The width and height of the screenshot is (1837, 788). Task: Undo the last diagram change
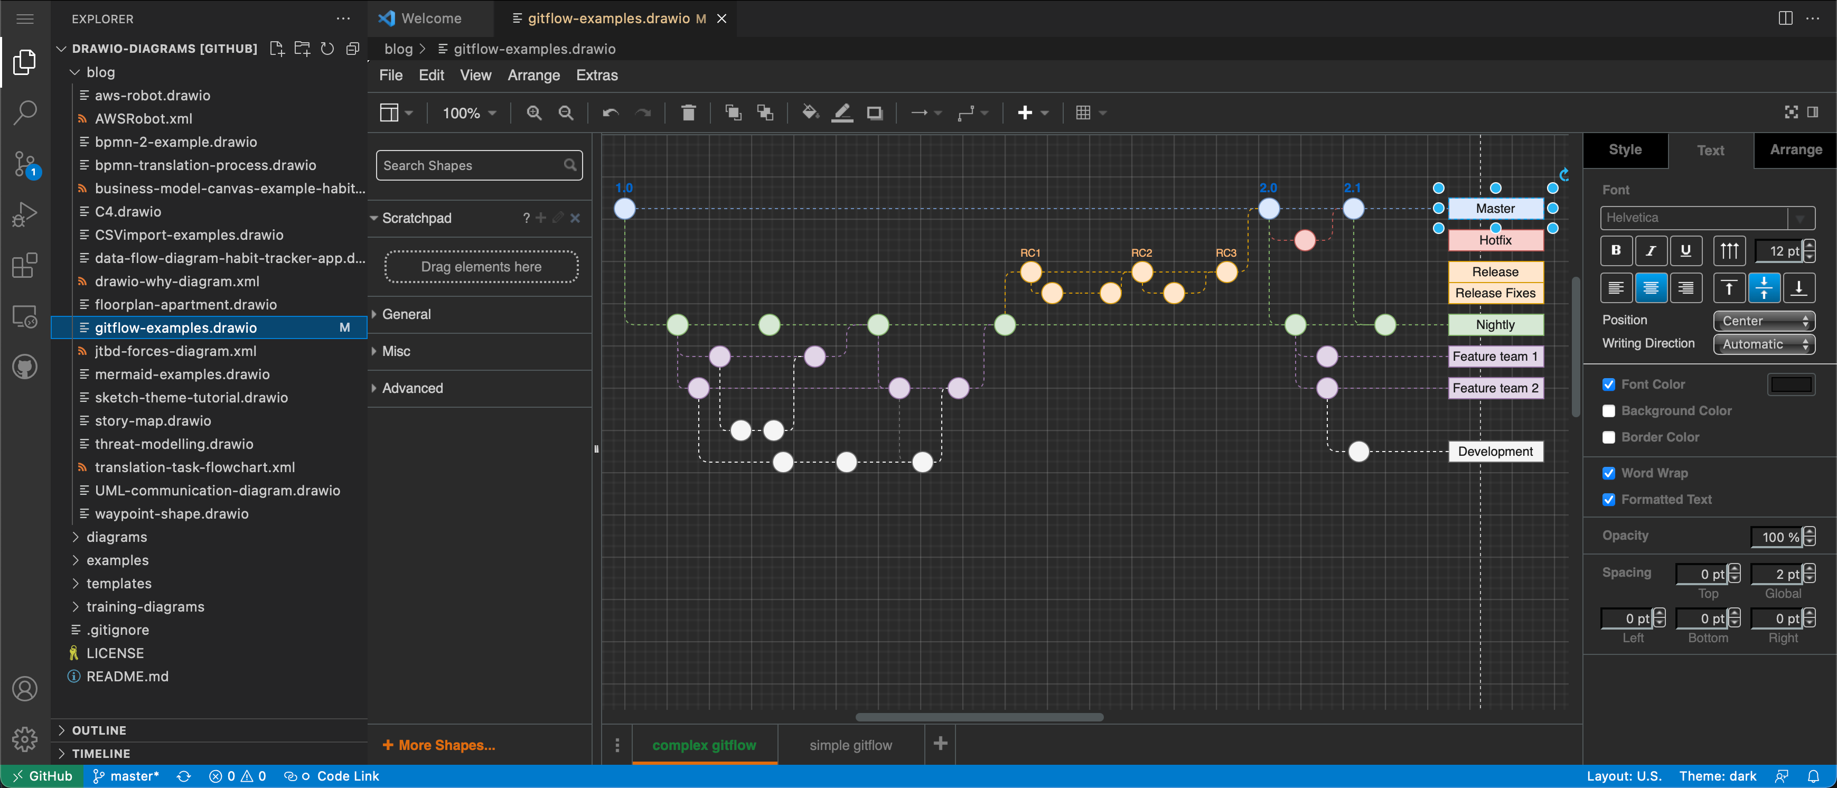pyautogui.click(x=611, y=112)
